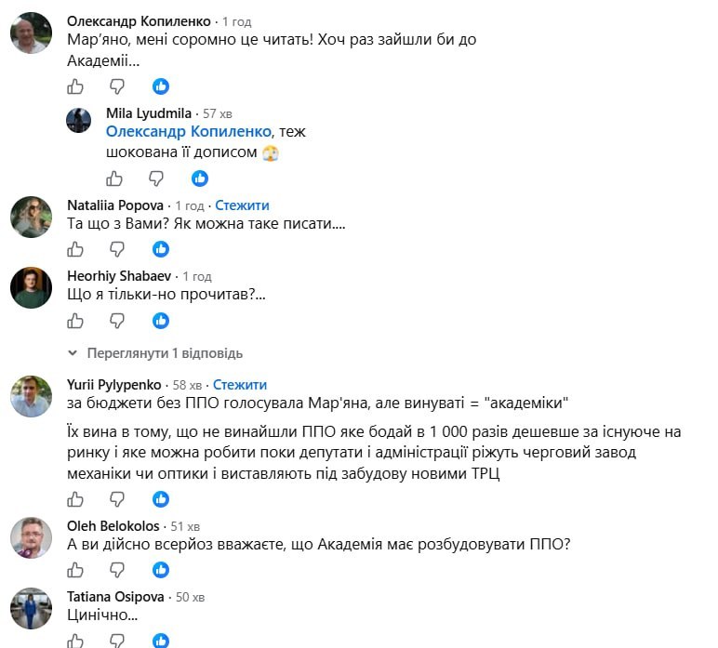This screenshot has width=718, height=648.
Task: Dislike Oleh Belokolos's comment
Action: pyautogui.click(x=117, y=570)
